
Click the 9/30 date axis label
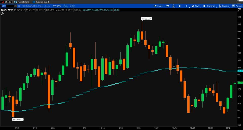pyautogui.click(x=138, y=128)
